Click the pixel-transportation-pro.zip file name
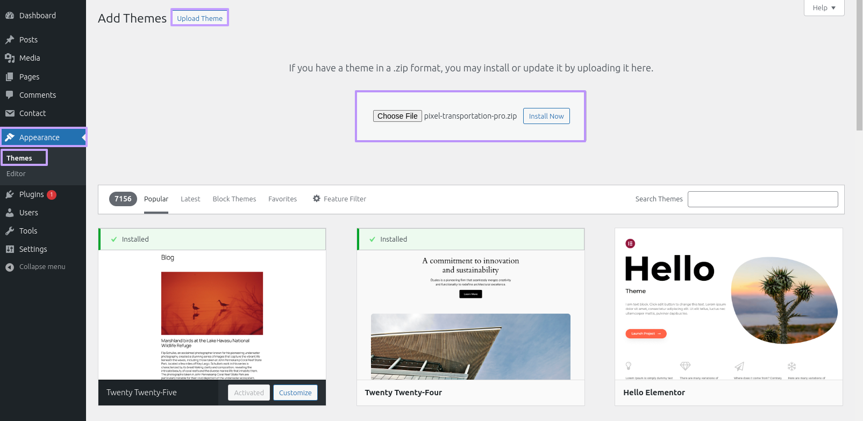 (x=470, y=116)
